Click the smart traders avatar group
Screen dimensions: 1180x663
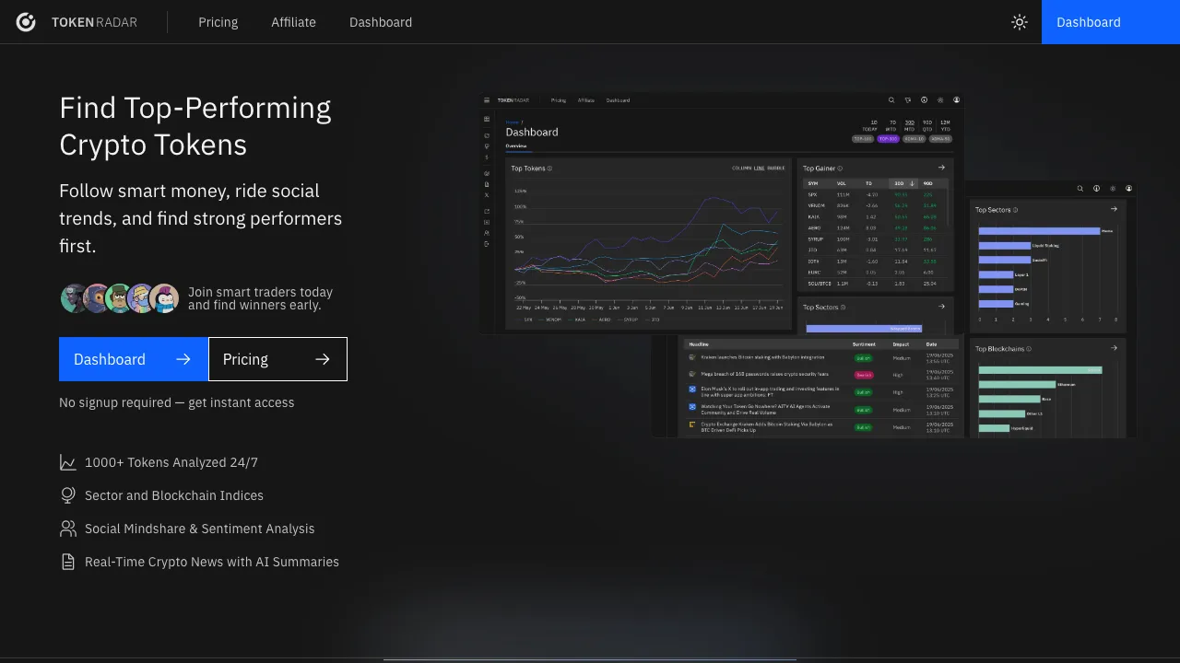pos(118,298)
